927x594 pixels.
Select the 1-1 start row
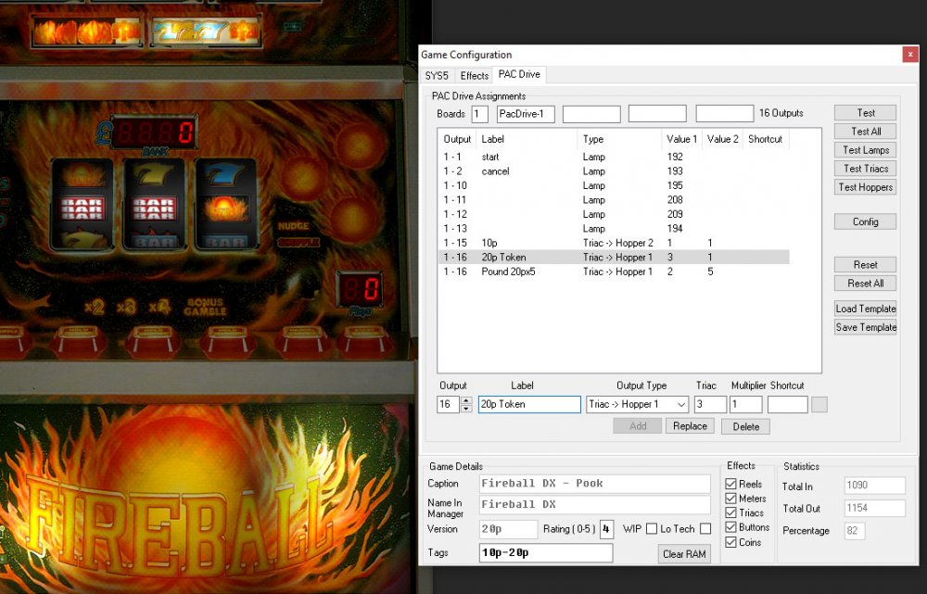click(x=614, y=158)
